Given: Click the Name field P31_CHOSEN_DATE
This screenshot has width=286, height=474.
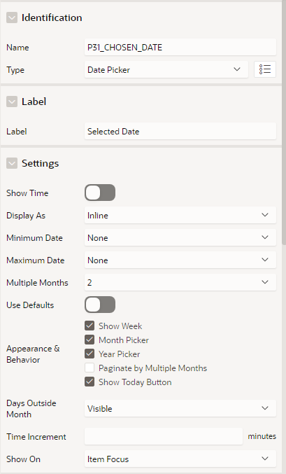Looking at the screenshot, I should [180, 47].
